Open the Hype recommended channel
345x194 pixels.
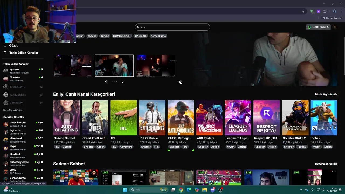(23, 148)
